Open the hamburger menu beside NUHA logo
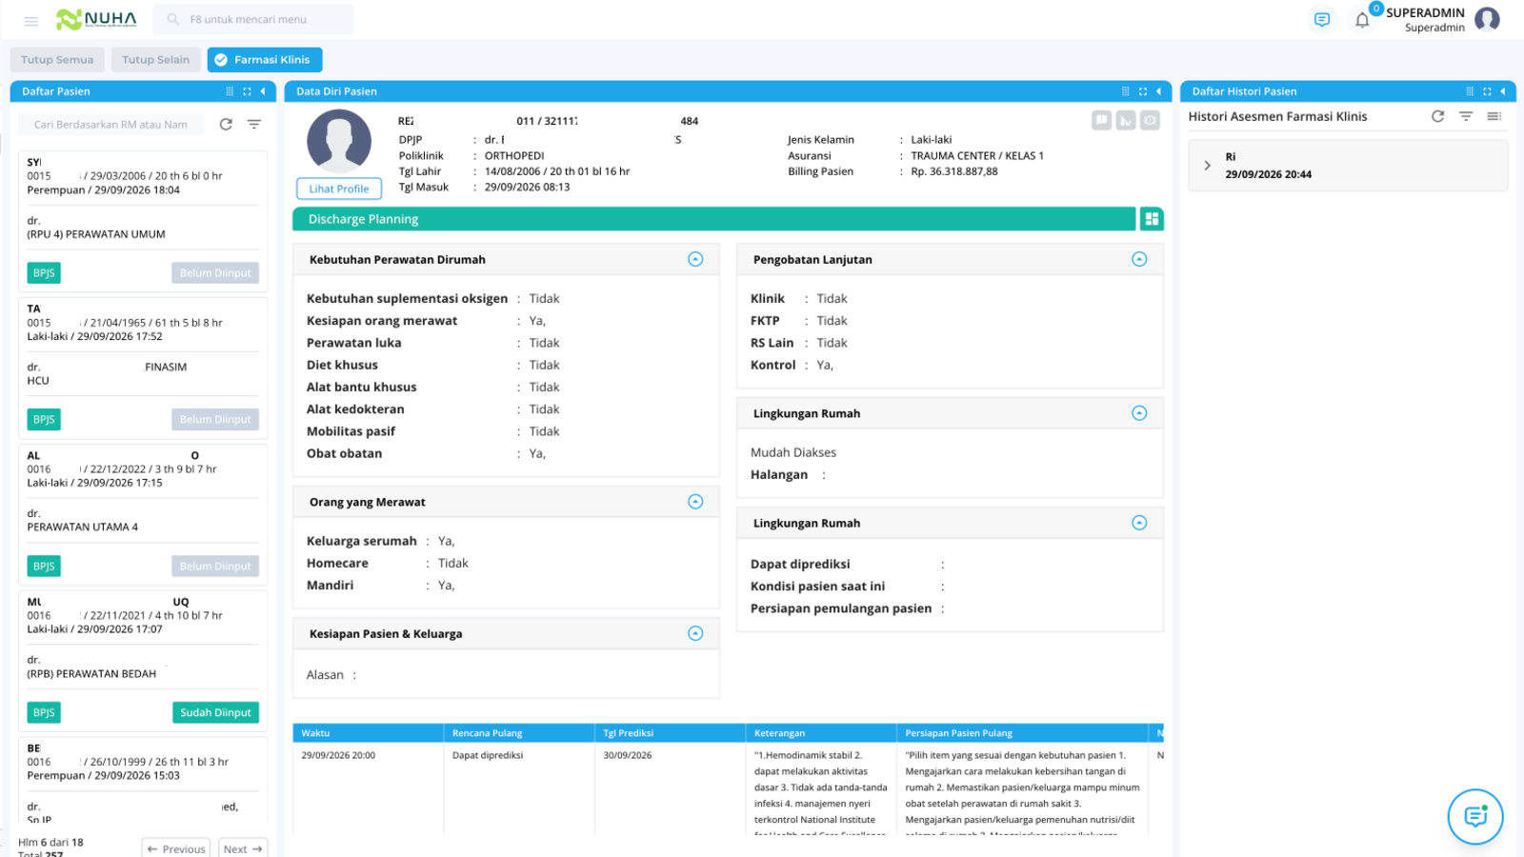The image size is (1524, 857). [x=30, y=20]
